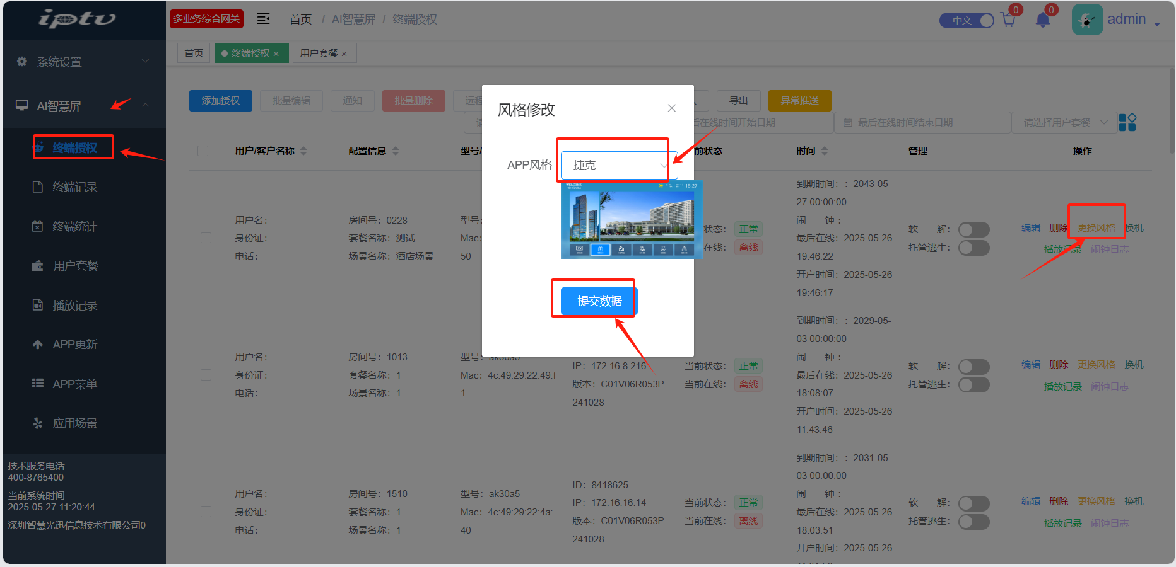The width and height of the screenshot is (1176, 567).
Task: Click the shopping cart icon
Action: click(x=1008, y=20)
